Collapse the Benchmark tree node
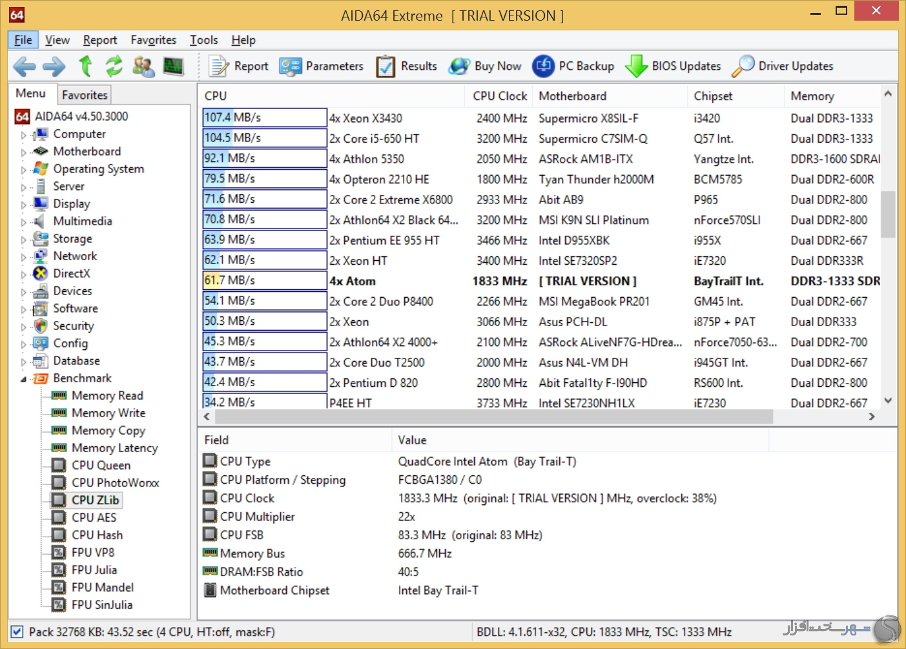 [24, 379]
